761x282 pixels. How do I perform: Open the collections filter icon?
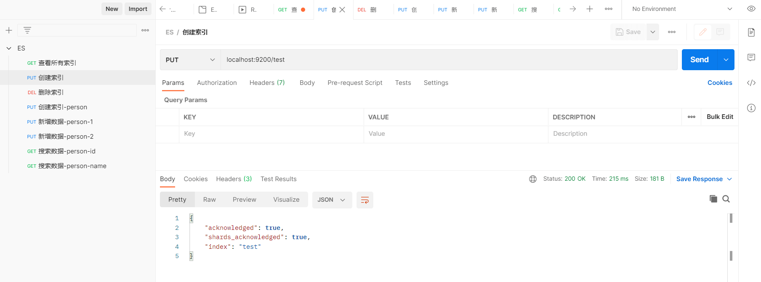coord(27,30)
